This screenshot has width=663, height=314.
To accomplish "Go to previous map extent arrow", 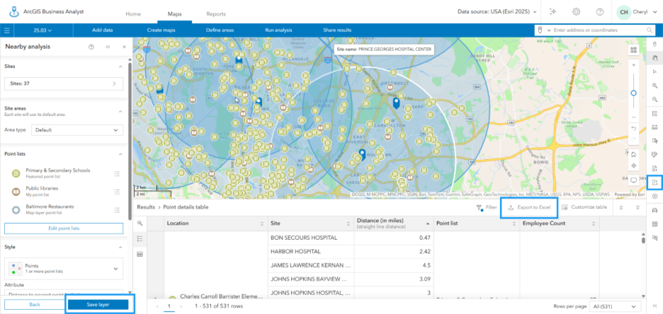I will click(x=633, y=127).
